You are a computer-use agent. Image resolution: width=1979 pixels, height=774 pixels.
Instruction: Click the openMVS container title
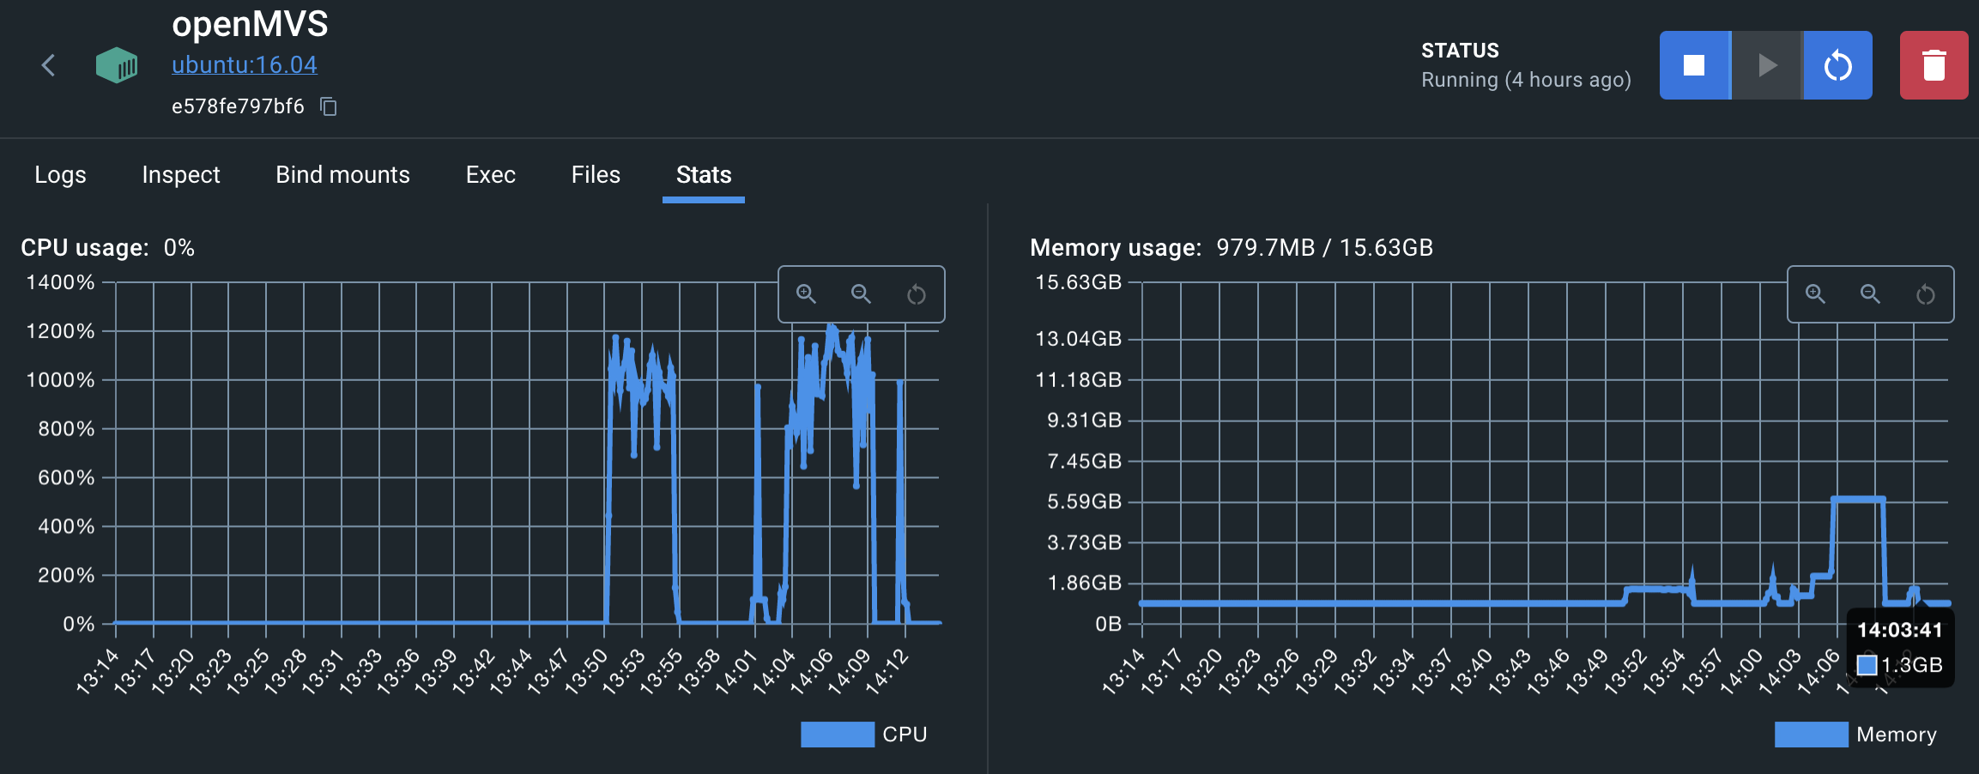pos(250,24)
